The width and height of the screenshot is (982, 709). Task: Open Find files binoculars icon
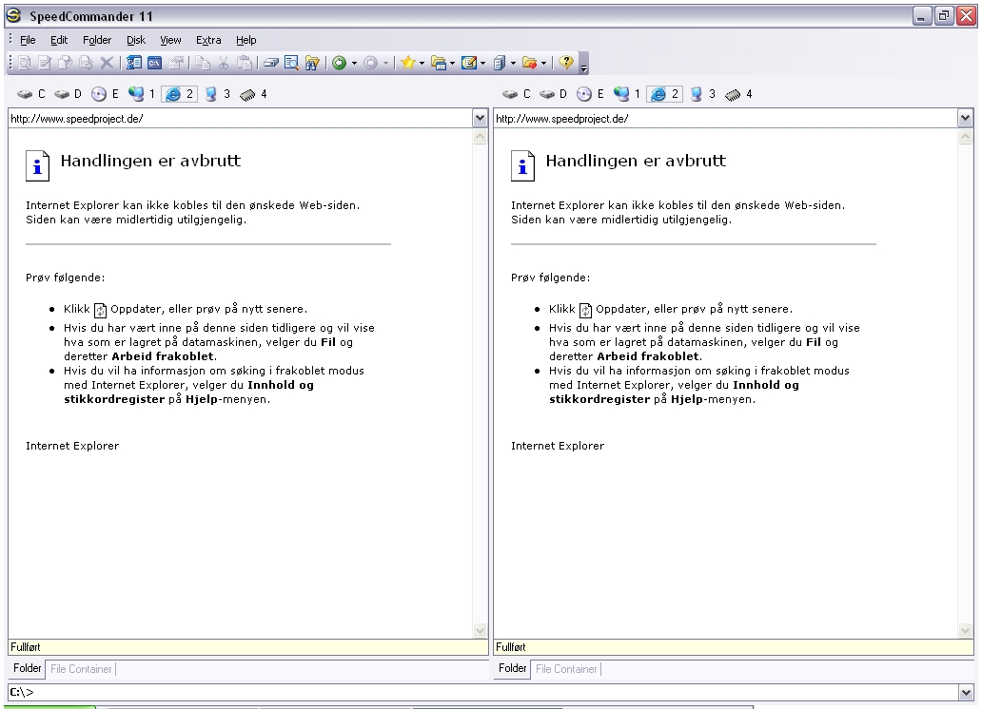312,63
